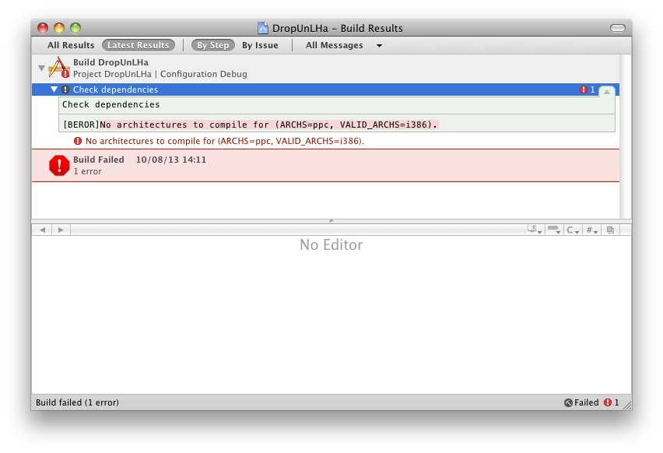
Task: Click the 'Build failed (1 error)' status text
Action: 77,402
